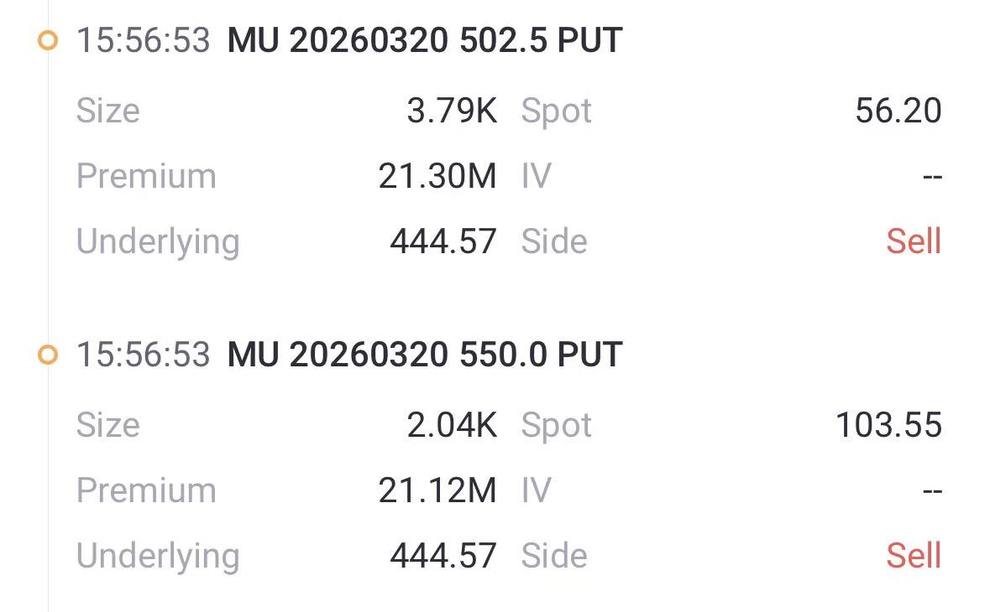Tap the 56.20 spot price
Screen dimensions: 990x612
click(x=898, y=111)
